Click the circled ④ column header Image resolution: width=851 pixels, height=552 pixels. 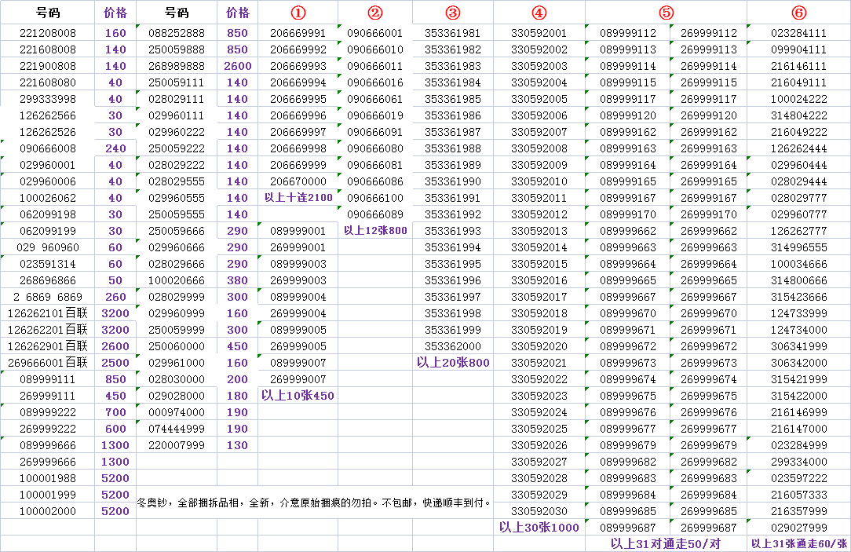point(539,13)
